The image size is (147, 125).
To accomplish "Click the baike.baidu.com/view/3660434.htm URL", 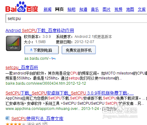I will (x=35, y=83).
